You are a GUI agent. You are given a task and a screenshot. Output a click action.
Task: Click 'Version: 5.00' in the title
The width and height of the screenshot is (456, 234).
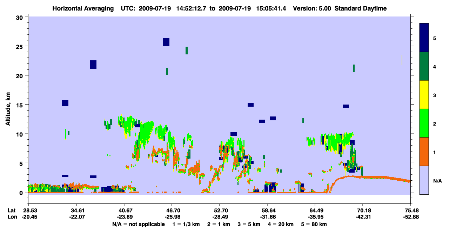(x=313, y=8)
